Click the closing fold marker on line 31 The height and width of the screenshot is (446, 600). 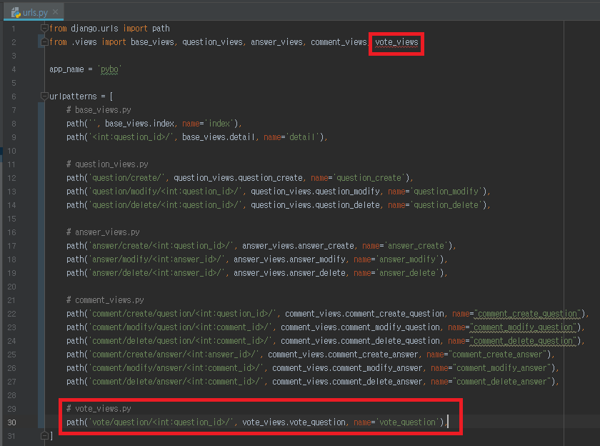click(x=44, y=436)
